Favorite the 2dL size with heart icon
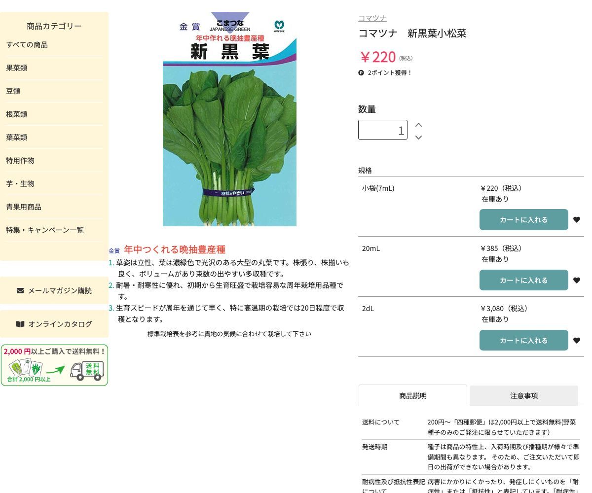Viewport: 592px width, 493px height. click(576, 341)
